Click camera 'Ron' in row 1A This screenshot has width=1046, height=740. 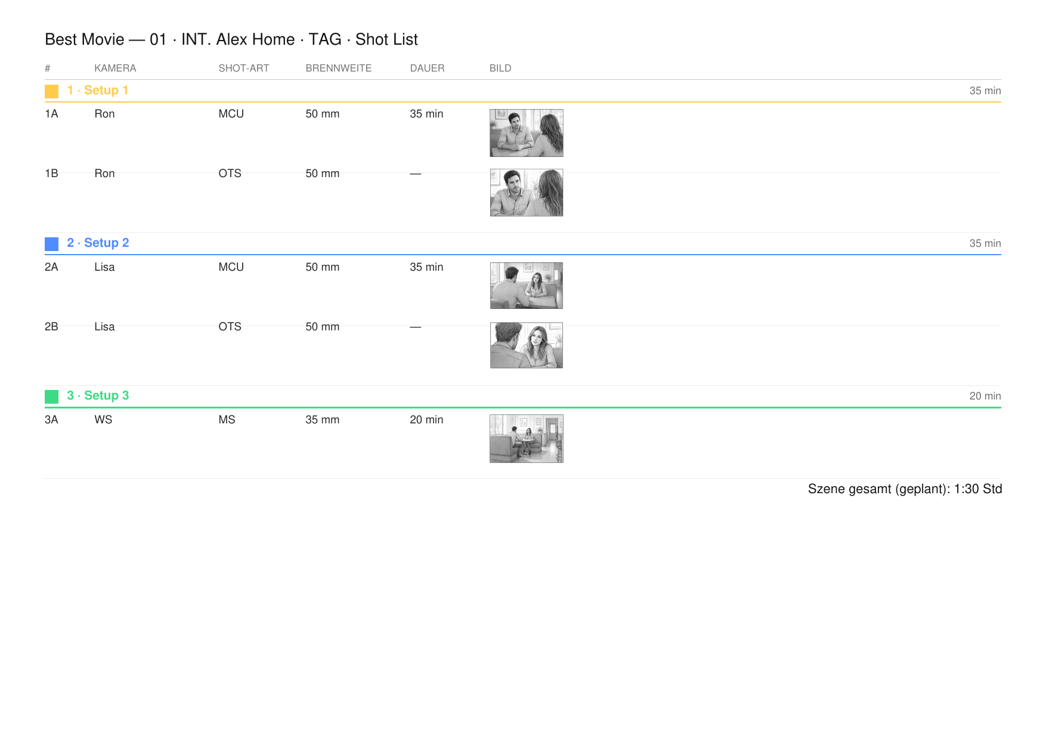point(104,114)
